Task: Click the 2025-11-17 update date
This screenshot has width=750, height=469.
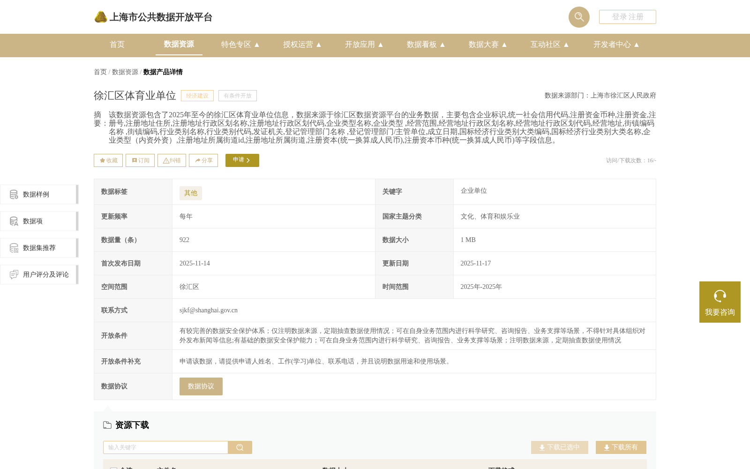Action: click(x=476, y=264)
